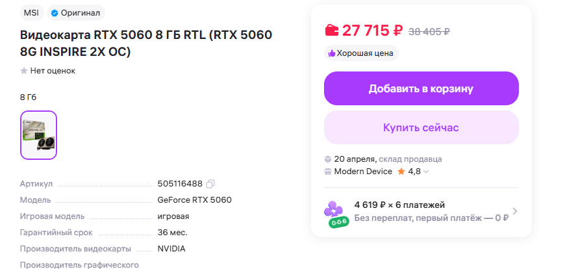Select the 8 Гб memory variant

[x=29, y=97]
